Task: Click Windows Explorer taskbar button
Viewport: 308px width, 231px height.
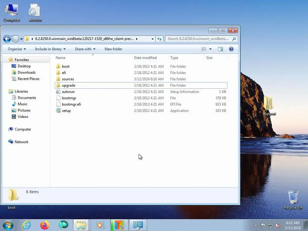Action: click(81, 225)
